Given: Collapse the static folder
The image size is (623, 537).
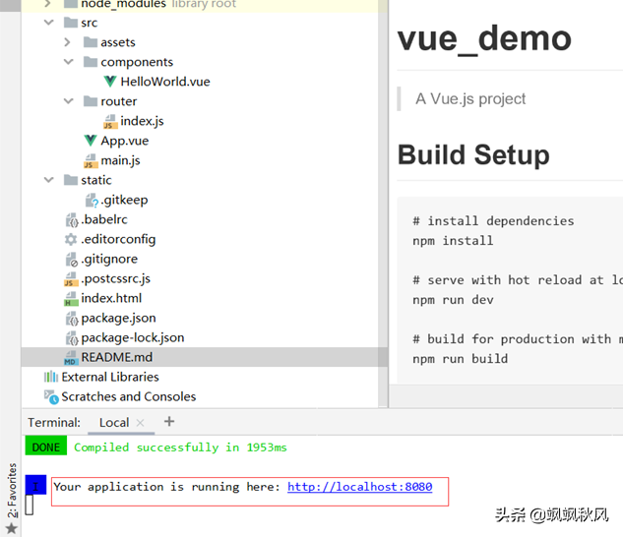Looking at the screenshot, I should pos(48,180).
